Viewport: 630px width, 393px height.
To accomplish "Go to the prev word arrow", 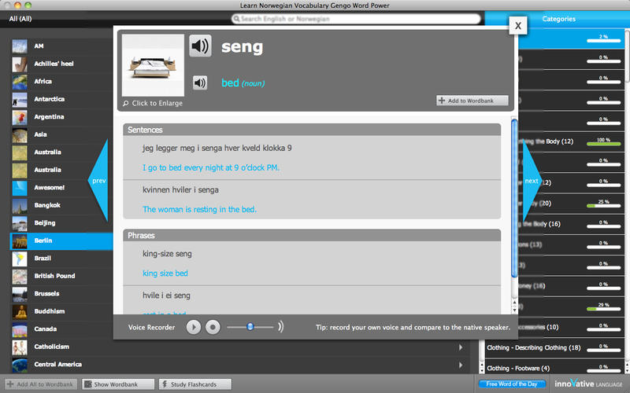I will (x=99, y=181).
